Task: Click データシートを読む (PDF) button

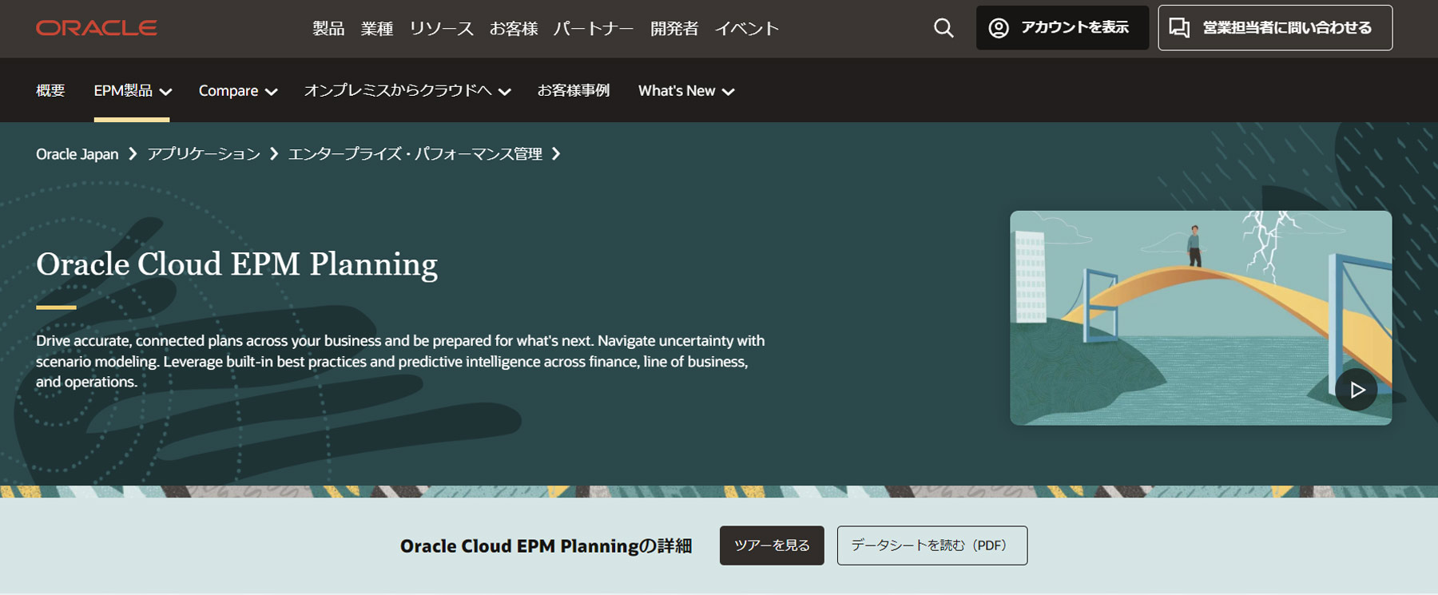Action: pyautogui.click(x=932, y=545)
